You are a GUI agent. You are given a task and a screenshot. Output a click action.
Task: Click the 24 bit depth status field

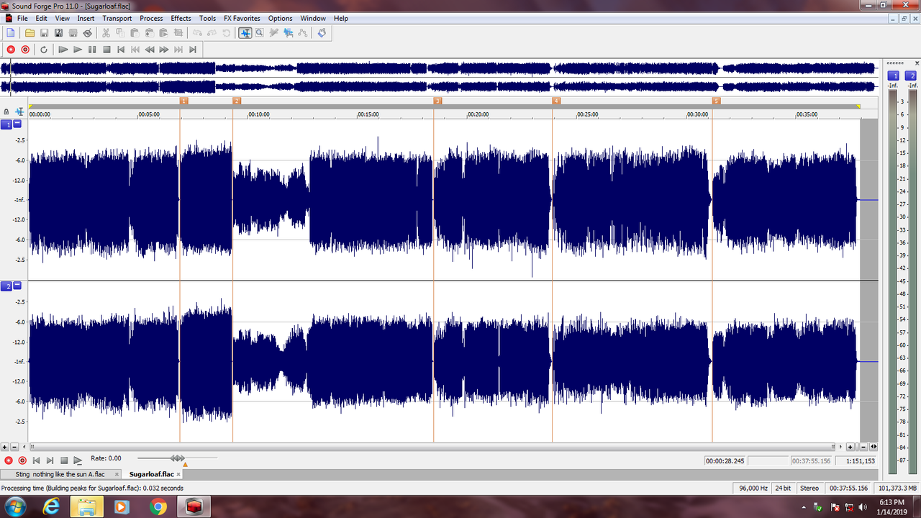pos(783,488)
